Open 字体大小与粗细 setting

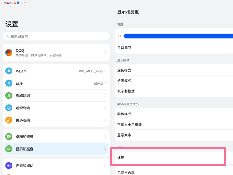(x=171, y=124)
